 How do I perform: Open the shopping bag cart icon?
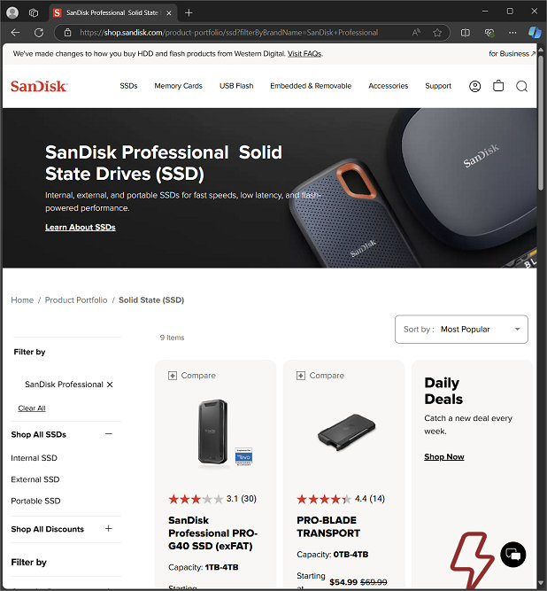pyautogui.click(x=498, y=86)
